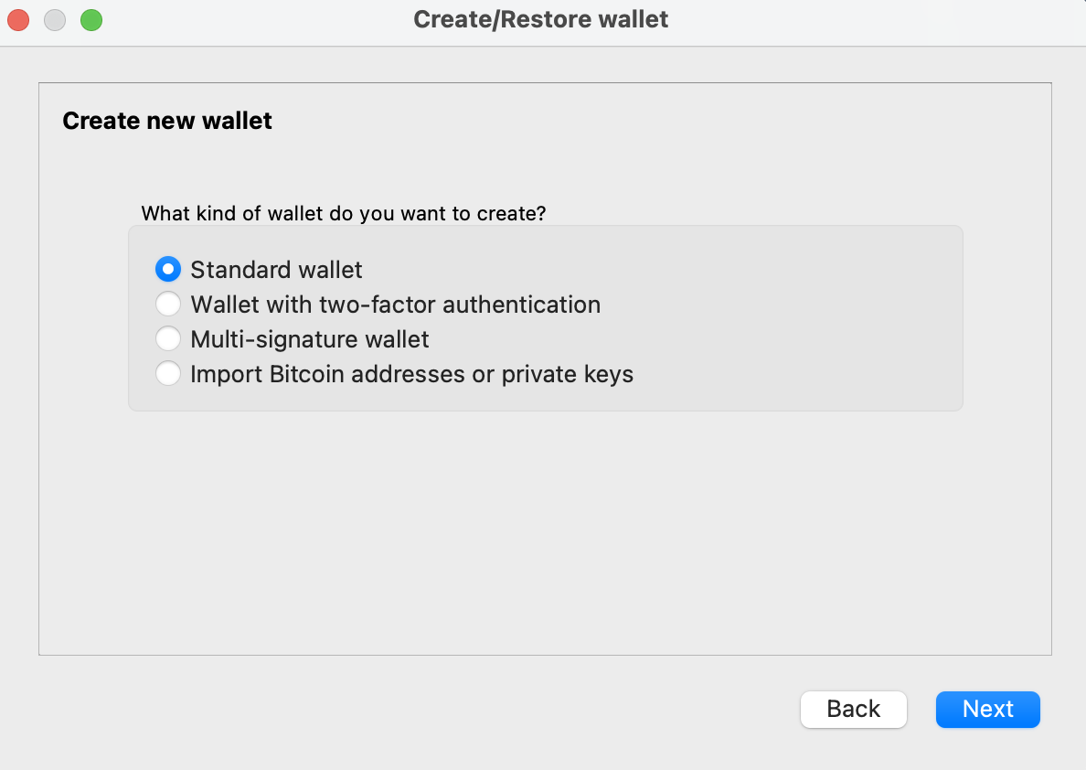The height and width of the screenshot is (770, 1086).
Task: Click the "Import Bitcoin addresses or private keys" label
Action: click(x=411, y=374)
